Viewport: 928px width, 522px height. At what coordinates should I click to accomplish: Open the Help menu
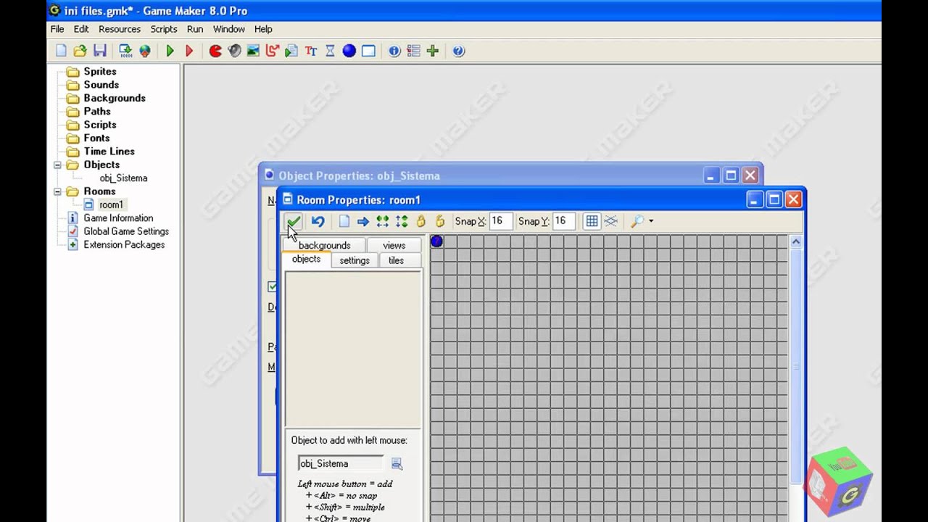[263, 29]
